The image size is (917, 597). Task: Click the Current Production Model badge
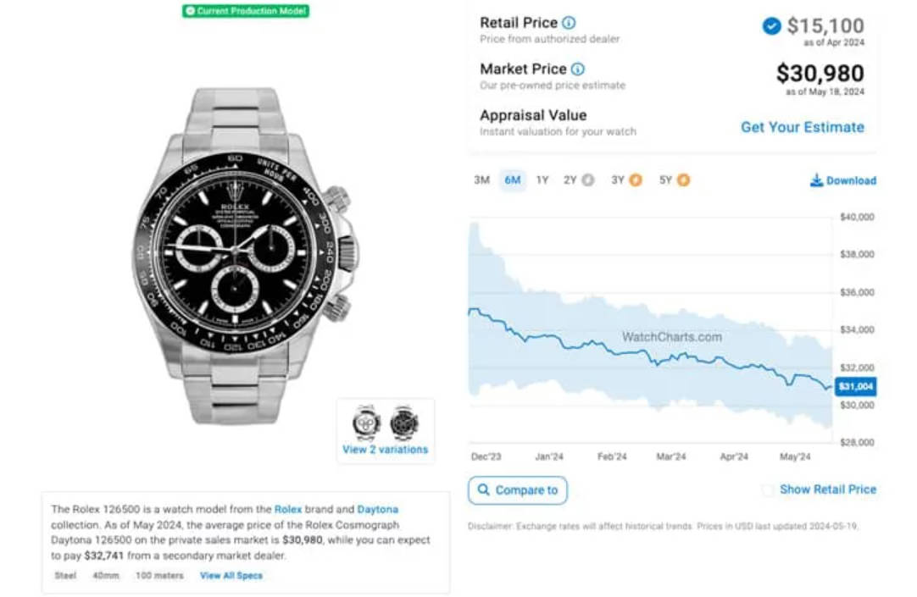click(x=246, y=11)
